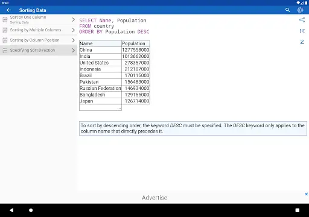Screen dimensions: 309x217
Task: Click population value 212107000
Action: tap(135, 69)
